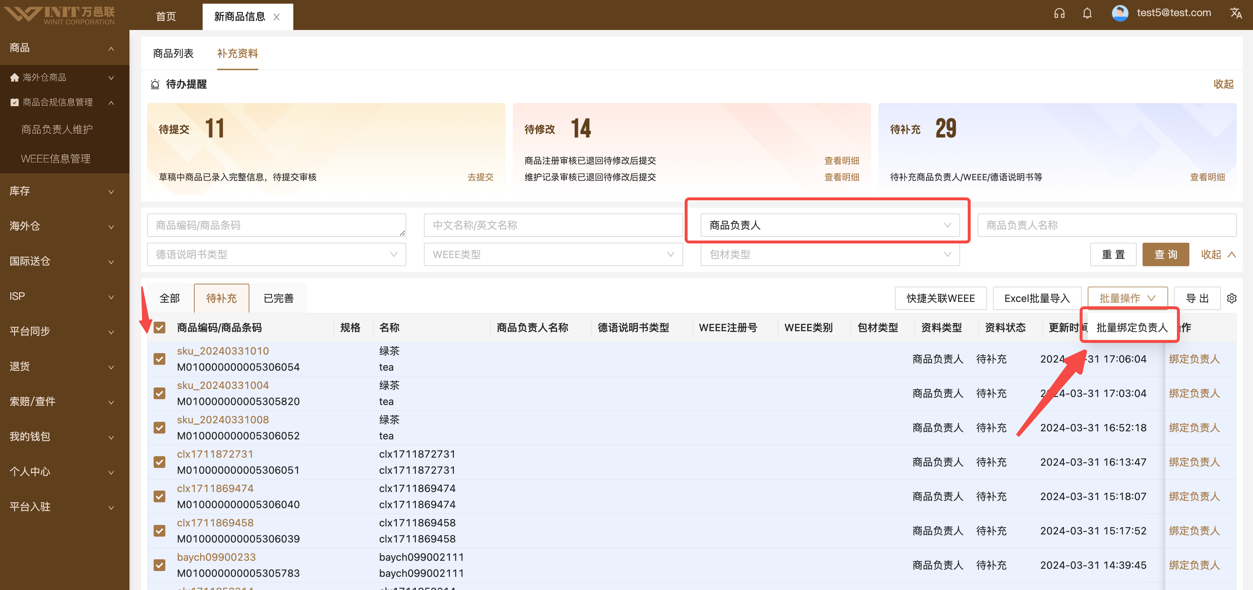Collapse the 待办提醒 panel via 收起
The height and width of the screenshot is (590, 1253).
tap(1223, 84)
